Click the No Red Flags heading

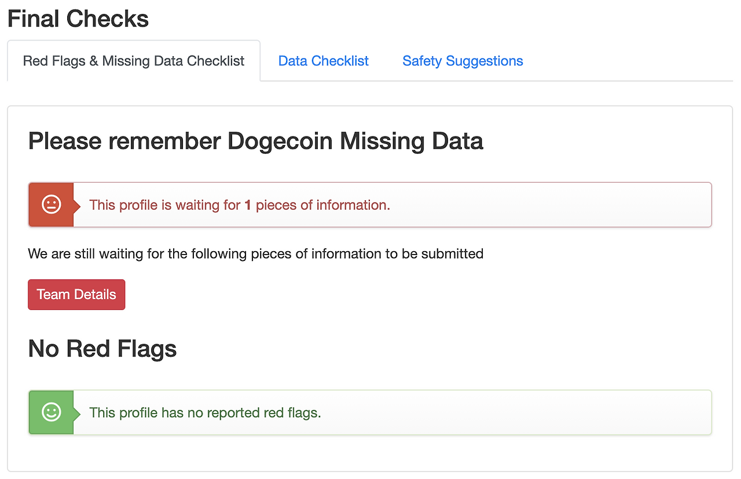click(x=102, y=349)
